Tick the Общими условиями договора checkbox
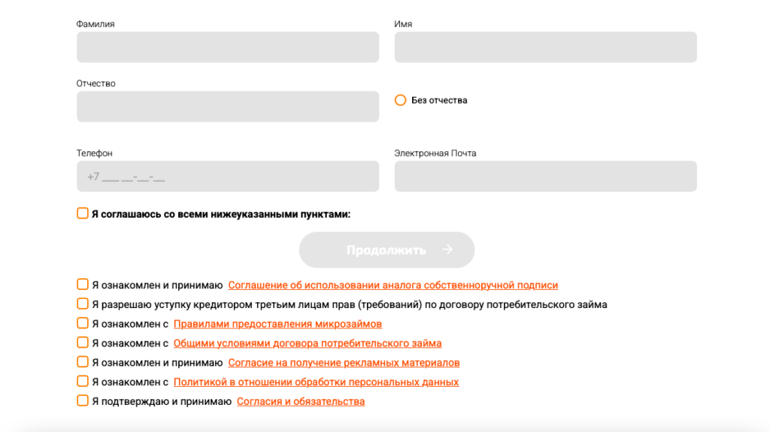The image size is (770, 432). [83, 343]
